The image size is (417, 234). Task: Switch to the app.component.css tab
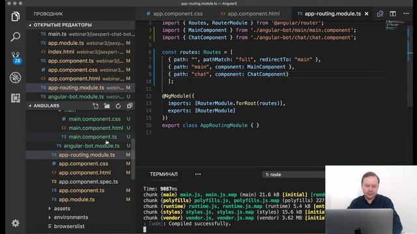click(x=175, y=14)
